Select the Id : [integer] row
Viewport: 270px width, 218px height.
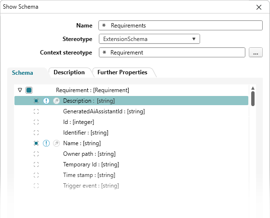point(131,122)
